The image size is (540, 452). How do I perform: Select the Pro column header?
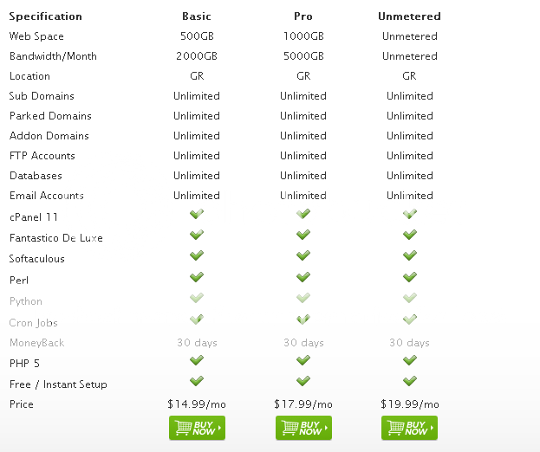click(303, 16)
